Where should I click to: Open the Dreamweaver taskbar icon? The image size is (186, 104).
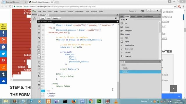click(x=99, y=101)
